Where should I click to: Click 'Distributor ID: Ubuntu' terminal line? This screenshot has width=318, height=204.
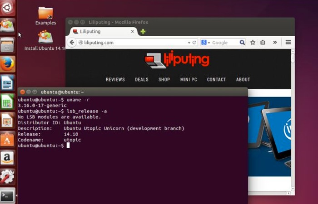[x=49, y=123]
